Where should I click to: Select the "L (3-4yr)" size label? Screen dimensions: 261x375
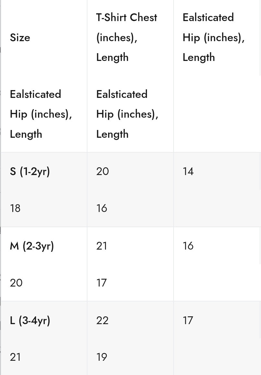[x=30, y=321]
